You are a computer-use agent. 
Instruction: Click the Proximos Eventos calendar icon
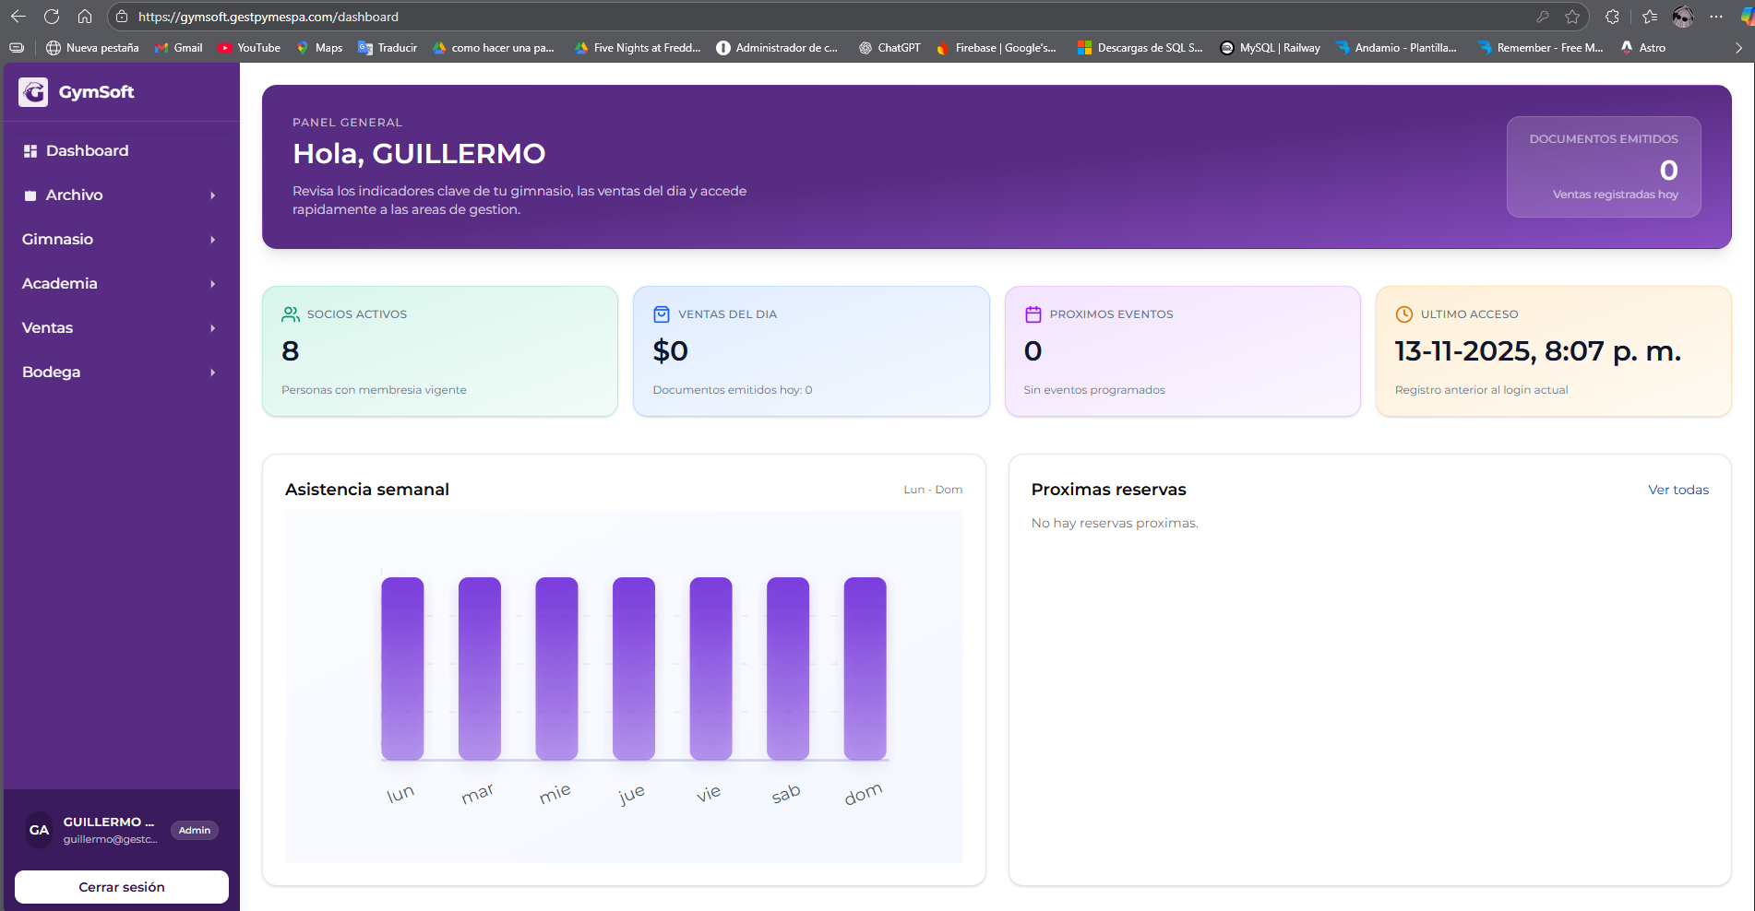click(1033, 314)
